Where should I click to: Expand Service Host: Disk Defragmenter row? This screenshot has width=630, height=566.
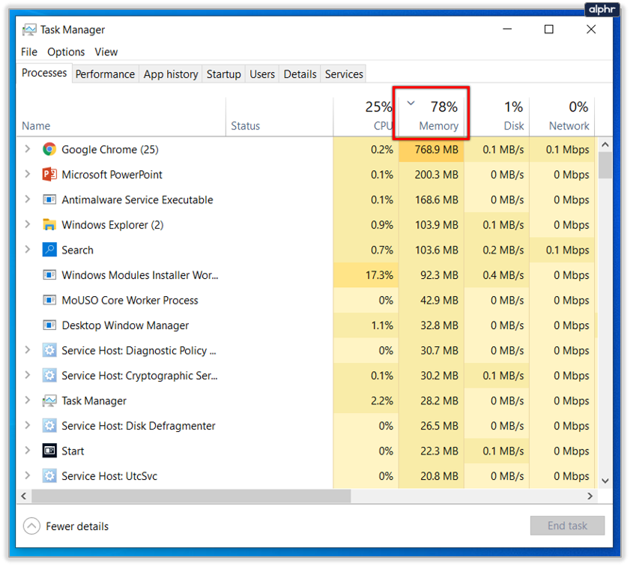tap(27, 425)
